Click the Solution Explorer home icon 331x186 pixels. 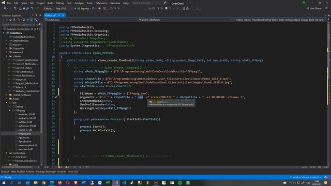pyautogui.click(x=10, y=20)
